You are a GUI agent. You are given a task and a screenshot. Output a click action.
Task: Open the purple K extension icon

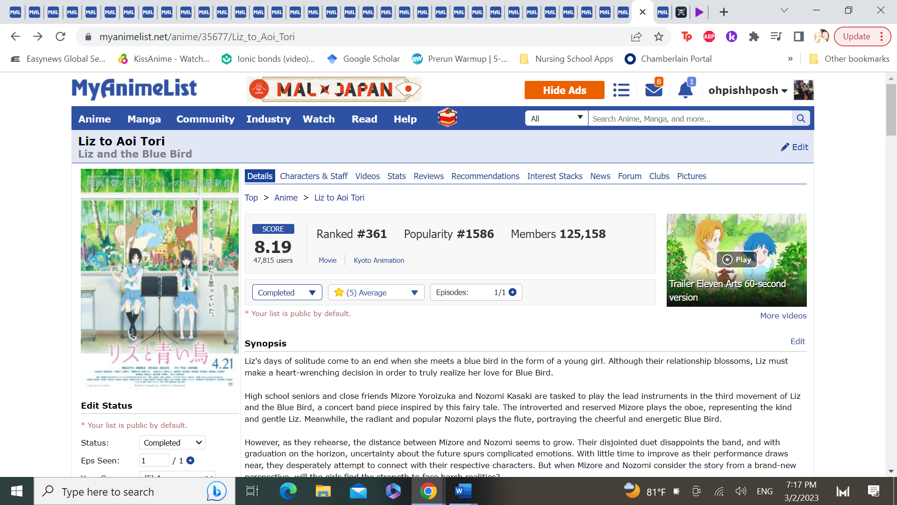tap(732, 36)
